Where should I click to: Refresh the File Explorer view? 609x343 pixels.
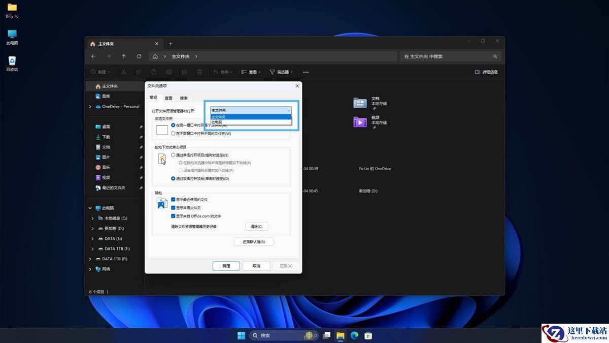pyautogui.click(x=139, y=56)
